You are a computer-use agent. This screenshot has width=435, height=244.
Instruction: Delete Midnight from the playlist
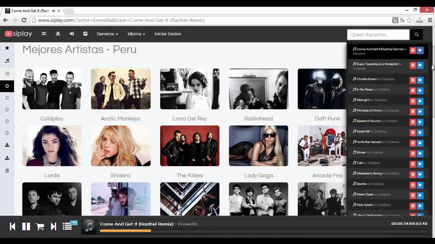coord(413,101)
